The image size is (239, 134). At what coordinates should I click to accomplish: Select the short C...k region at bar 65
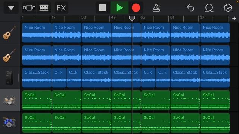148,78
